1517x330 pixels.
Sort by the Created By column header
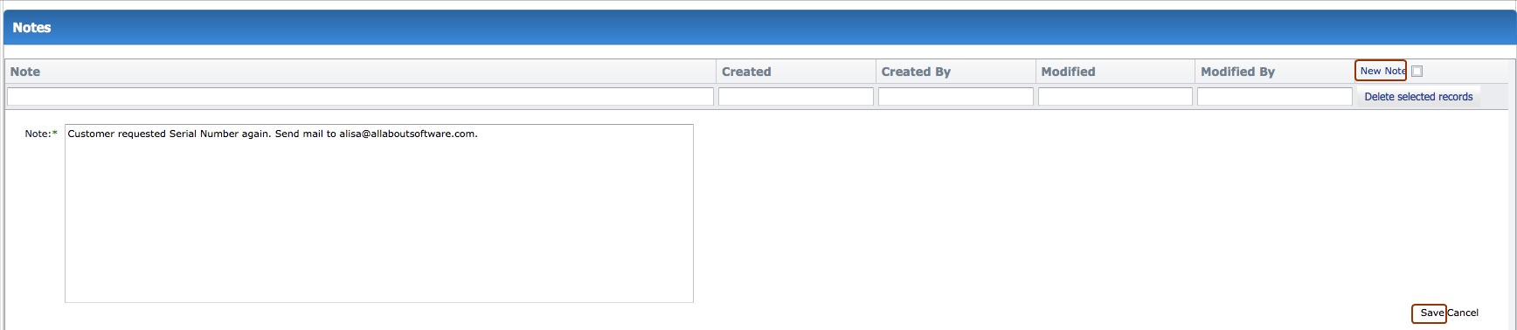916,72
